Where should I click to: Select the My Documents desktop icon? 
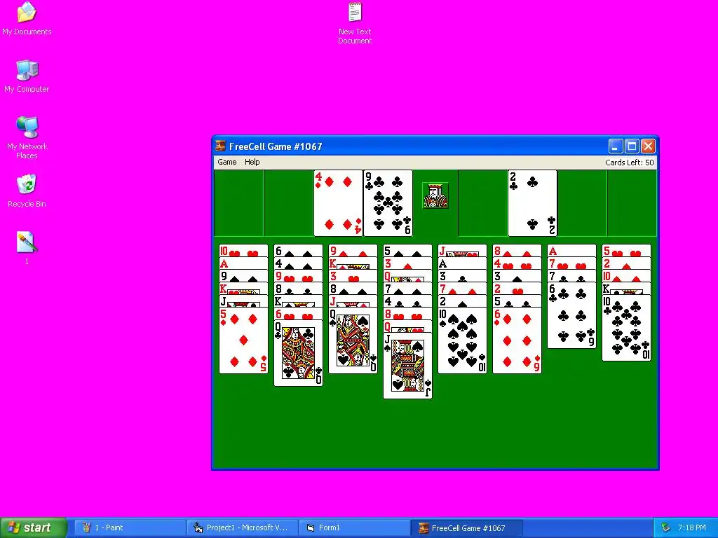click(27, 19)
